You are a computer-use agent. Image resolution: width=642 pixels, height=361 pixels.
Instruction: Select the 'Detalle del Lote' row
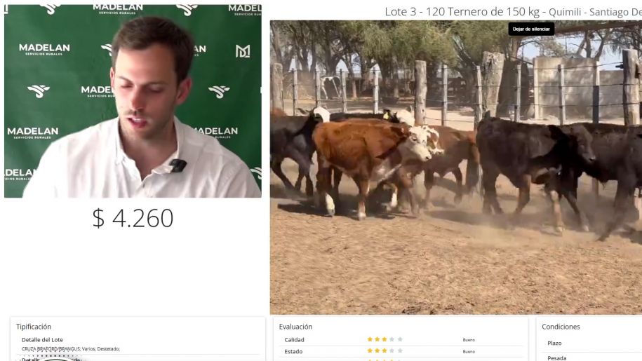click(x=42, y=340)
